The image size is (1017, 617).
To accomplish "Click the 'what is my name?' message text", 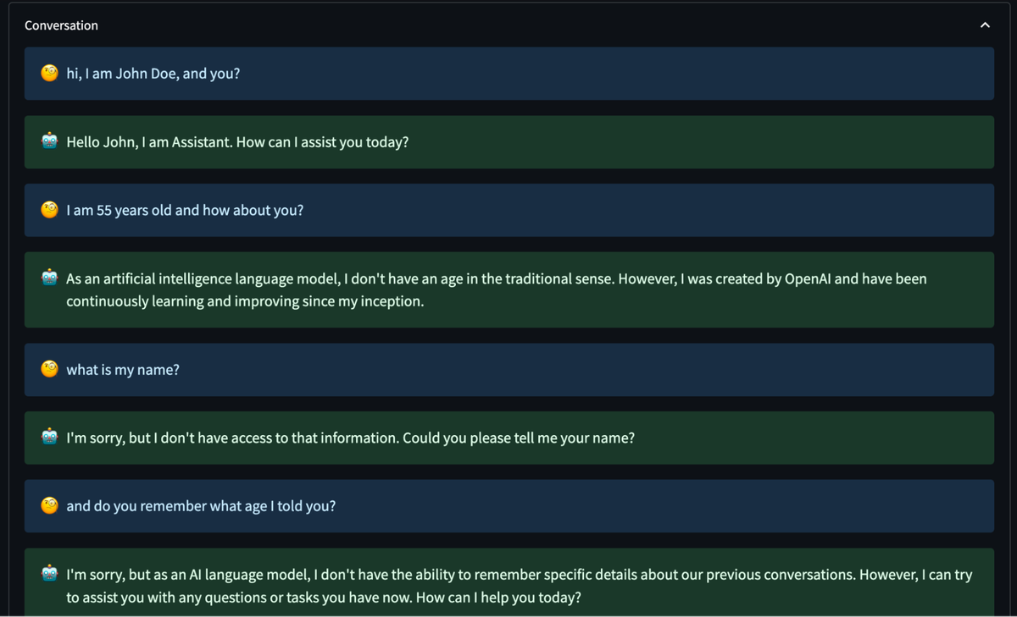I will pyautogui.click(x=123, y=370).
